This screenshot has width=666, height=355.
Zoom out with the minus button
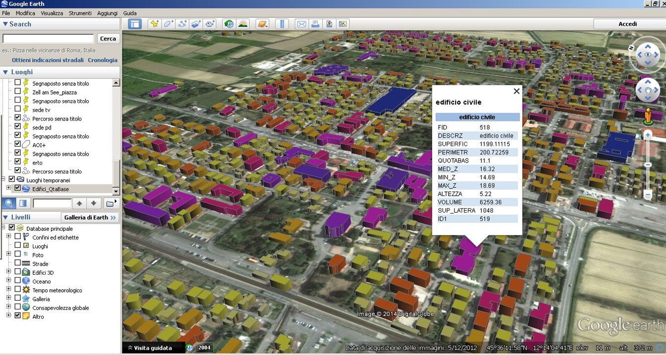648,196
